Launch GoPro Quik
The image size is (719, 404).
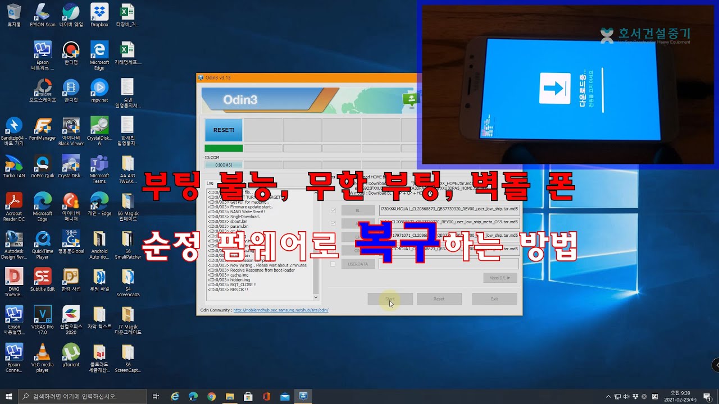click(42, 167)
